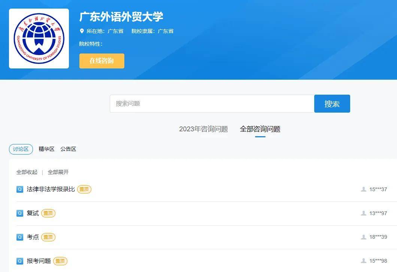Click the 置顶 badge on 报考问题

point(60,261)
